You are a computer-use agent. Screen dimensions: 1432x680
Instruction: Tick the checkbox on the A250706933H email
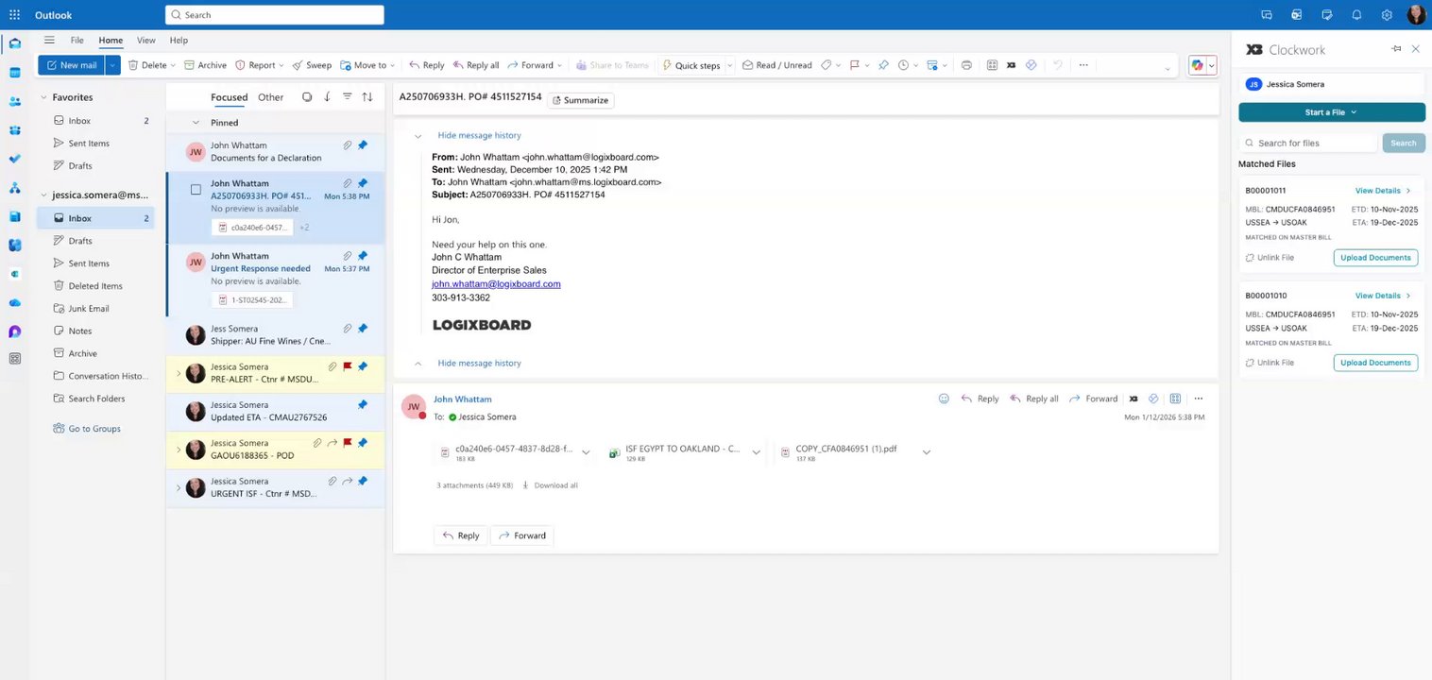coord(196,190)
